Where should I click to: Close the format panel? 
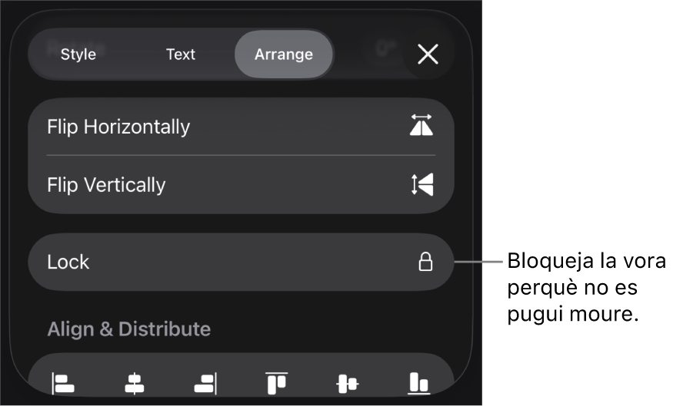(x=428, y=54)
